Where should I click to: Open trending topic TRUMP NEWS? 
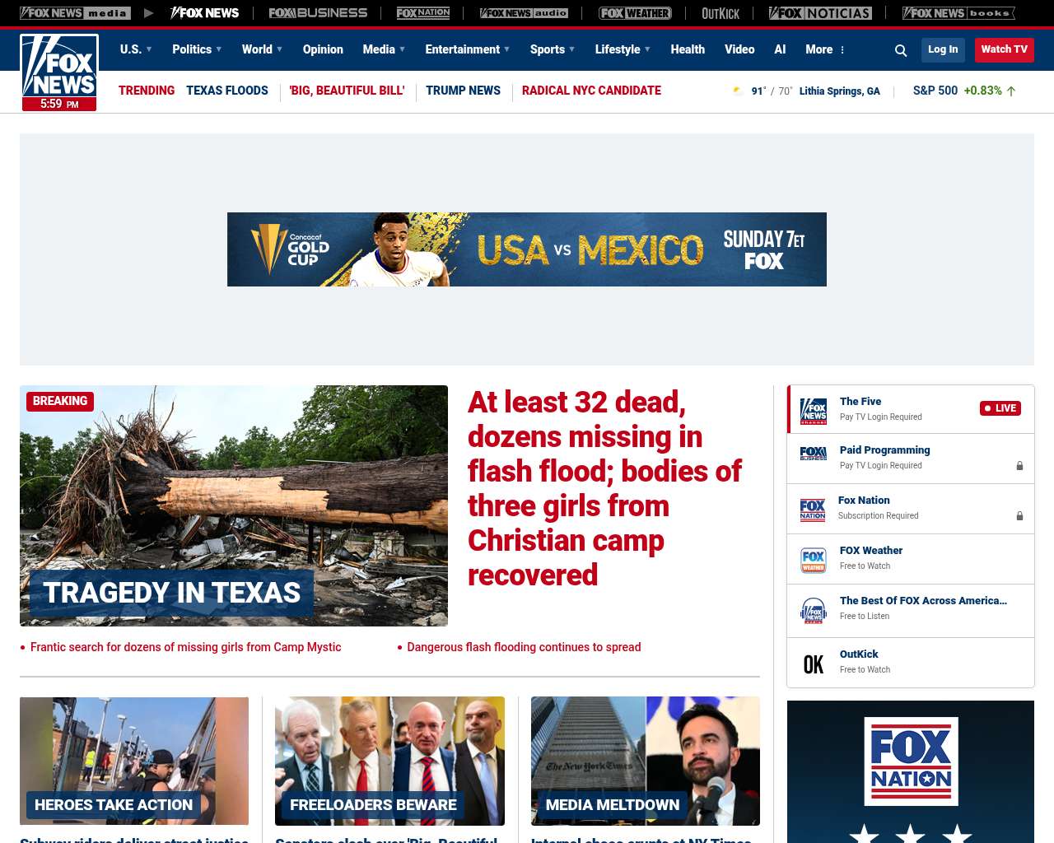[x=463, y=91]
